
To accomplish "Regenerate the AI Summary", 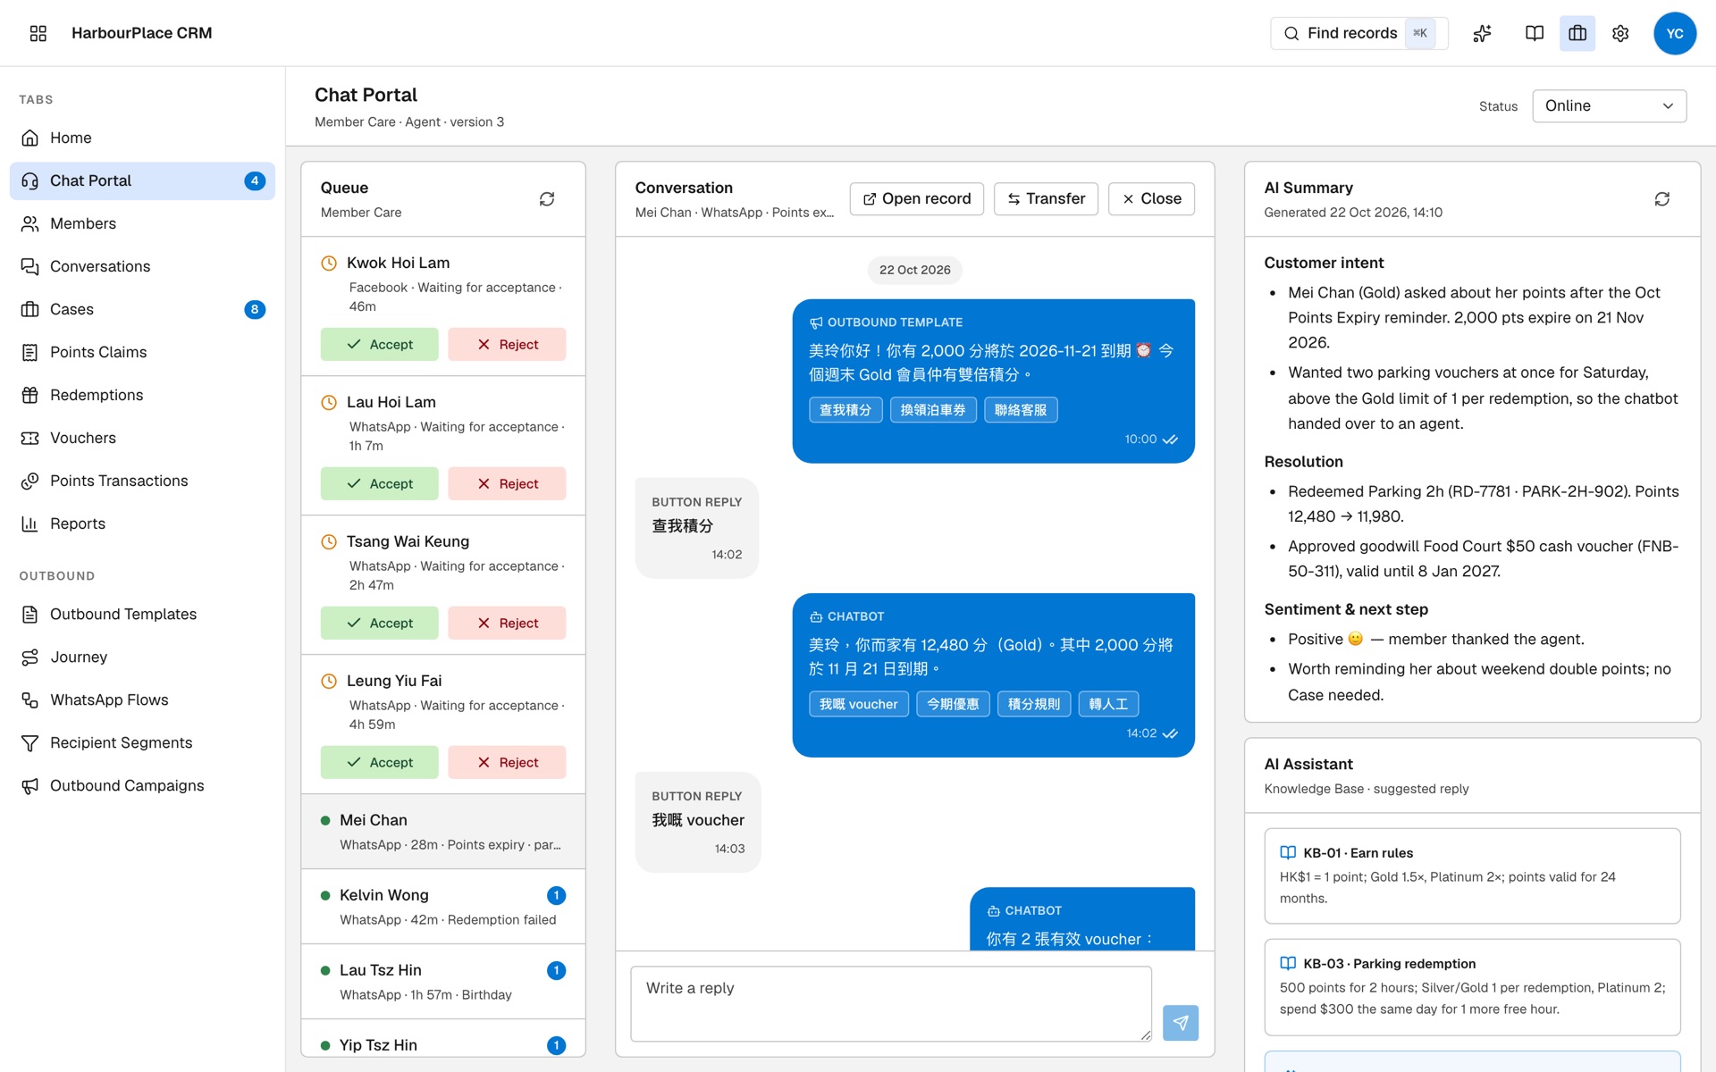I will coord(1661,199).
